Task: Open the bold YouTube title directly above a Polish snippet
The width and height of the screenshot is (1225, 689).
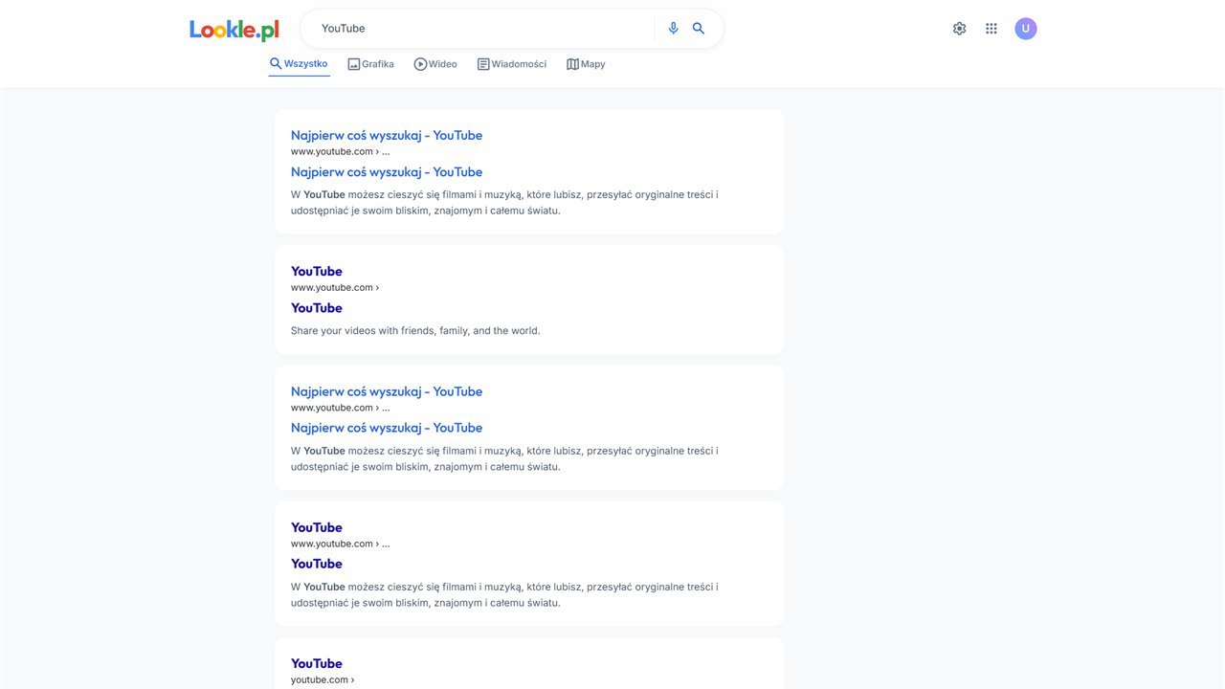Action: [317, 564]
